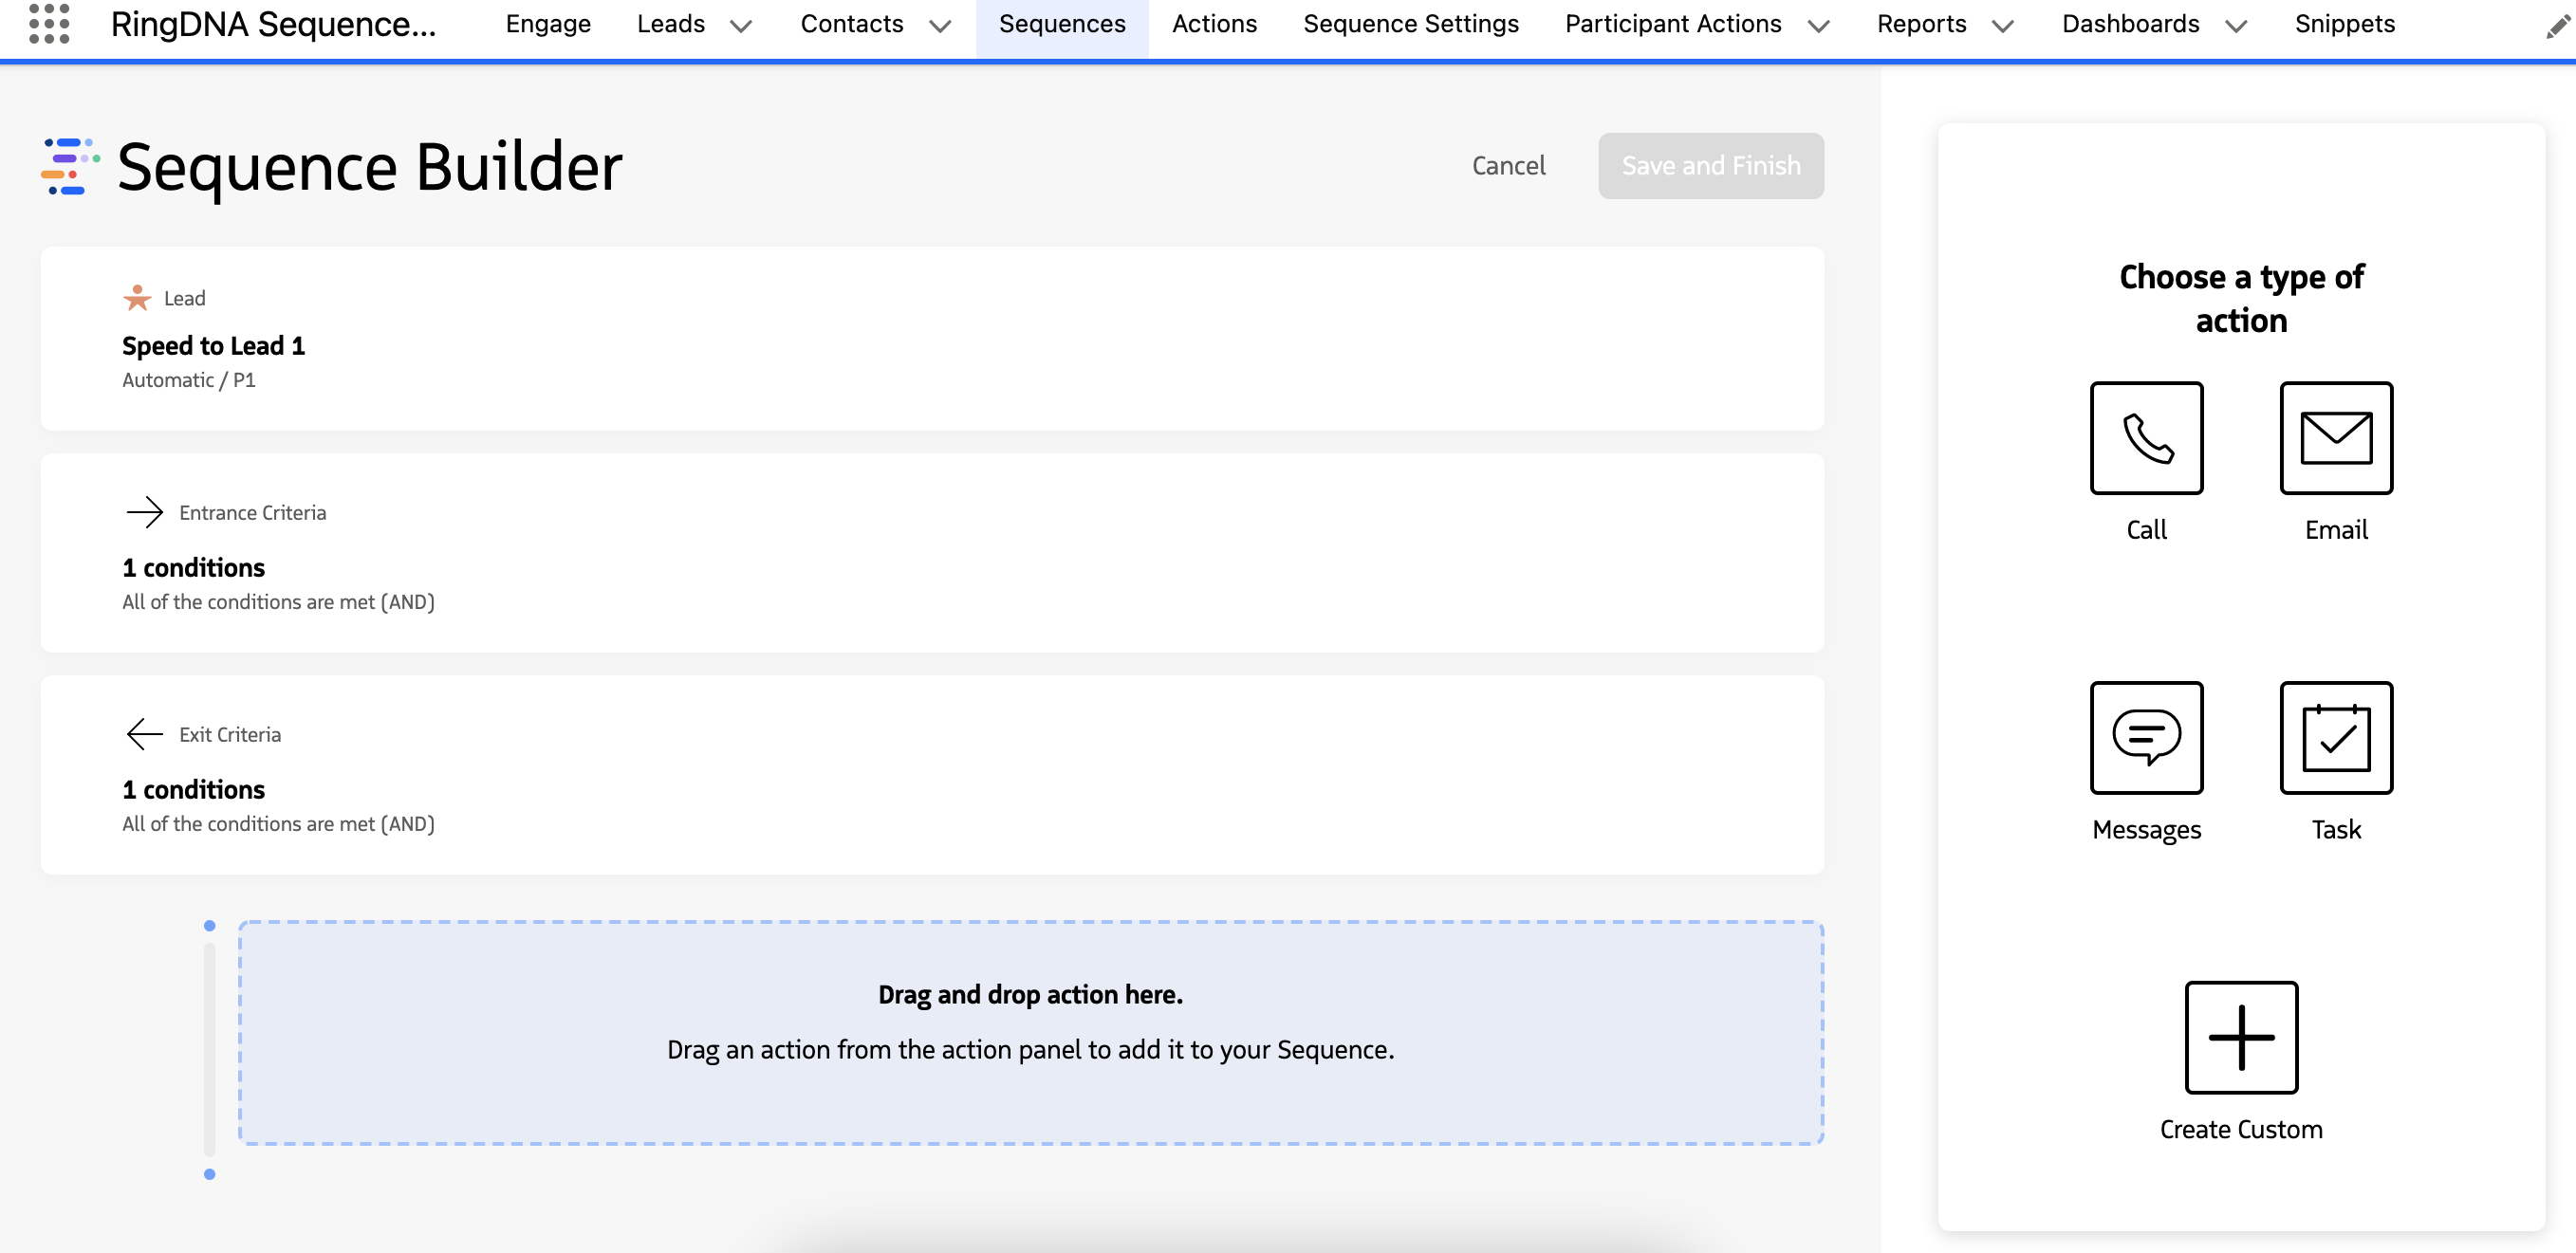Expand the Contacts menu chevron
The height and width of the screenshot is (1253, 2576).
click(939, 26)
